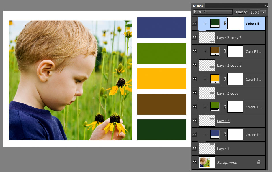Click the dark green swatch on canvas
Screen dimensions: 272x172
(x=162, y=130)
